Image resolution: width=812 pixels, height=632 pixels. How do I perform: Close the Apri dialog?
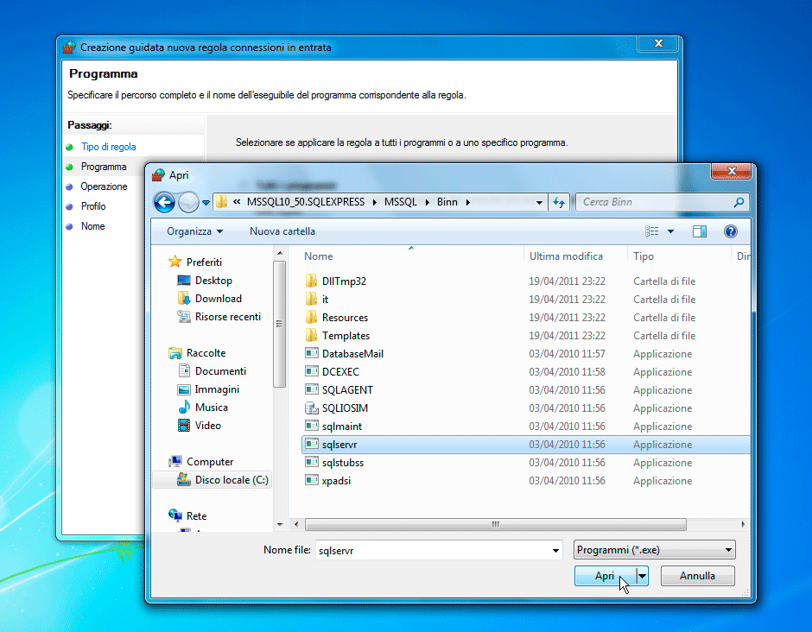(x=731, y=171)
